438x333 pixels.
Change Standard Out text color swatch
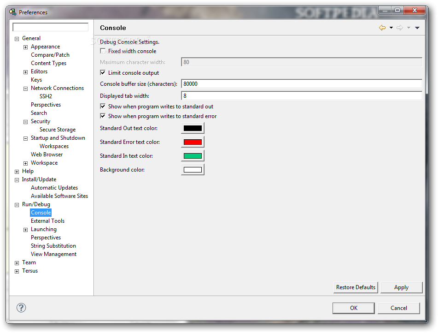(193, 128)
